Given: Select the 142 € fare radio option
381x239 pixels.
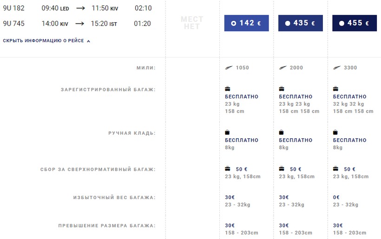Looking at the screenshot, I should click(x=234, y=23).
